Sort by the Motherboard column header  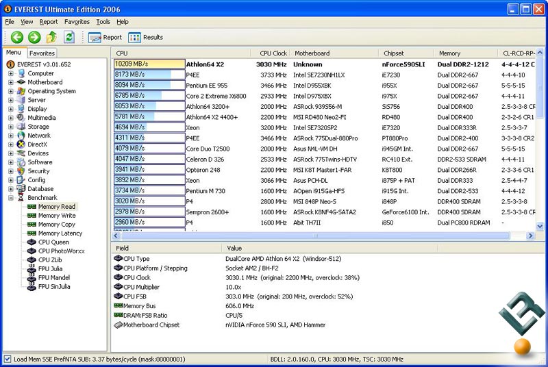point(335,53)
